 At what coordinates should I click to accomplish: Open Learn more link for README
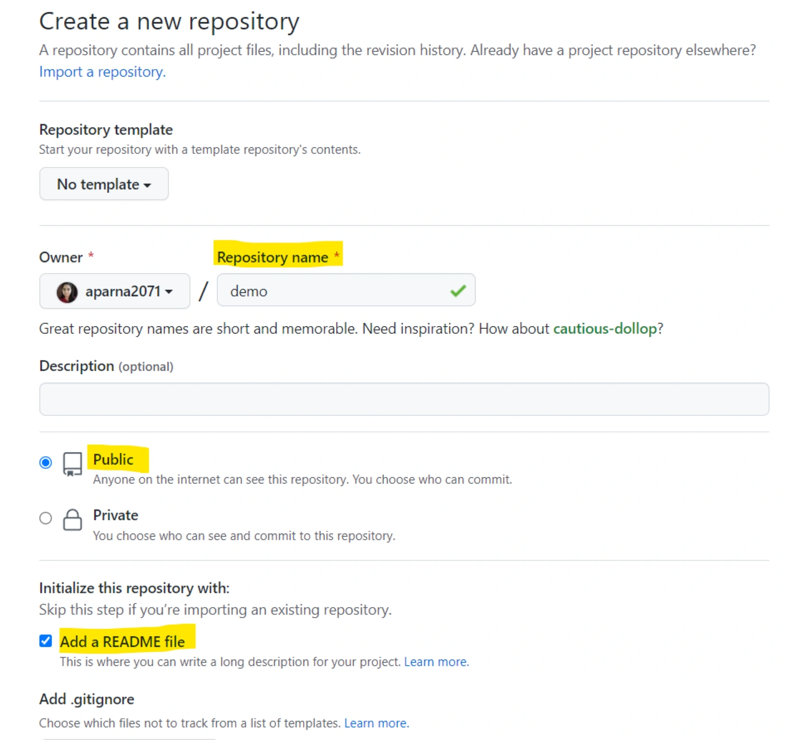point(436,662)
